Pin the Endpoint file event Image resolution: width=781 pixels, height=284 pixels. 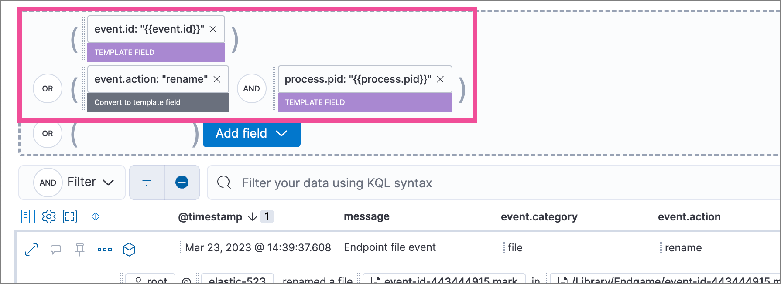point(80,250)
